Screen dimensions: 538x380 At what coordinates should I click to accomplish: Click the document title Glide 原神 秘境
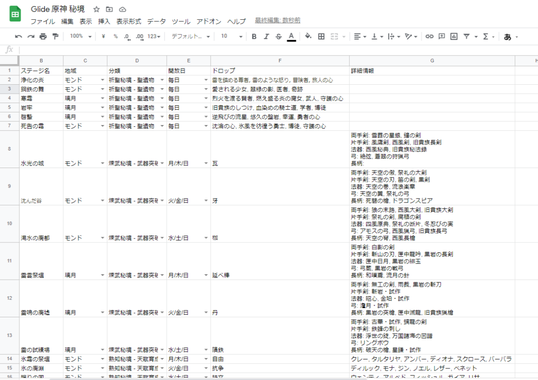(57, 9)
